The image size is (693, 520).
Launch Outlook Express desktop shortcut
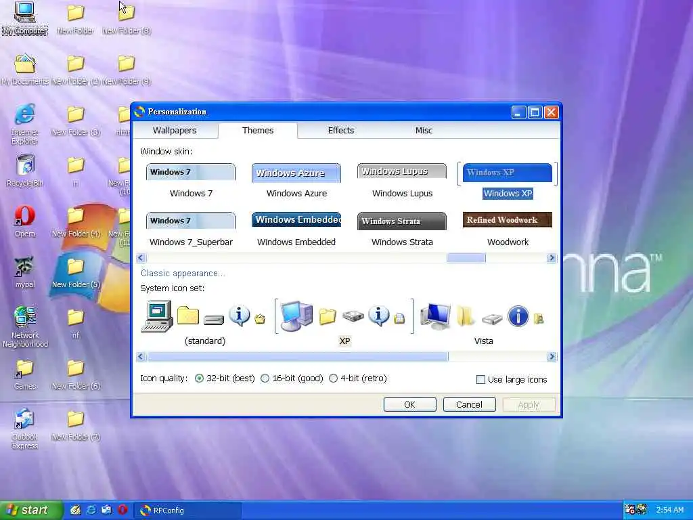click(25, 429)
